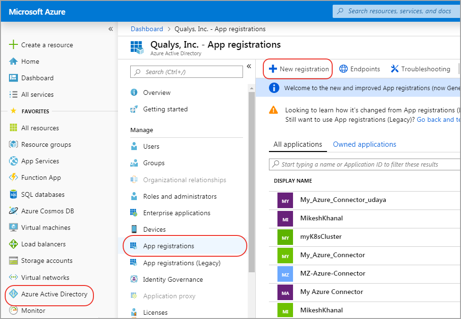Screen dimensions: 461x319
Task: Select the Azure Cosmos DB icon
Action: coord(13,211)
